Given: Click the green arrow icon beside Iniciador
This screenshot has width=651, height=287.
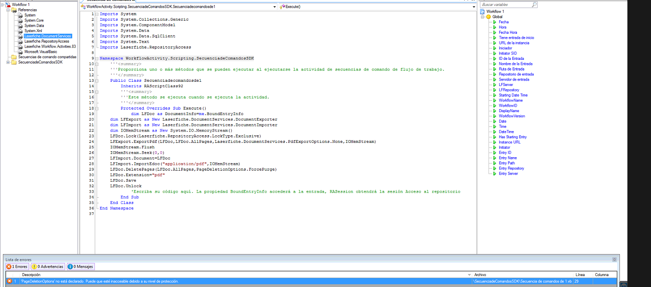Looking at the screenshot, I should click(x=495, y=48).
